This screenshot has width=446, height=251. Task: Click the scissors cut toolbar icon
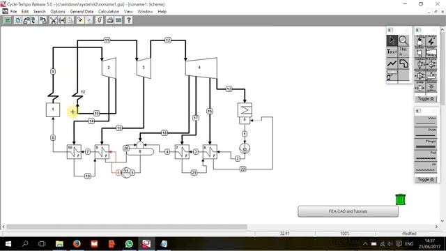tap(53, 20)
